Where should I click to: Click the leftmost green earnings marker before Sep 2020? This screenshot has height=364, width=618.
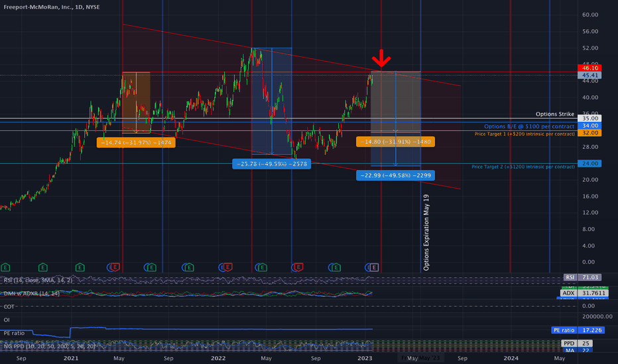[5, 267]
